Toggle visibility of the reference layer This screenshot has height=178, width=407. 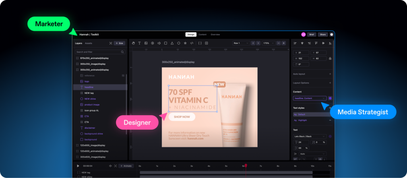(x=123, y=75)
